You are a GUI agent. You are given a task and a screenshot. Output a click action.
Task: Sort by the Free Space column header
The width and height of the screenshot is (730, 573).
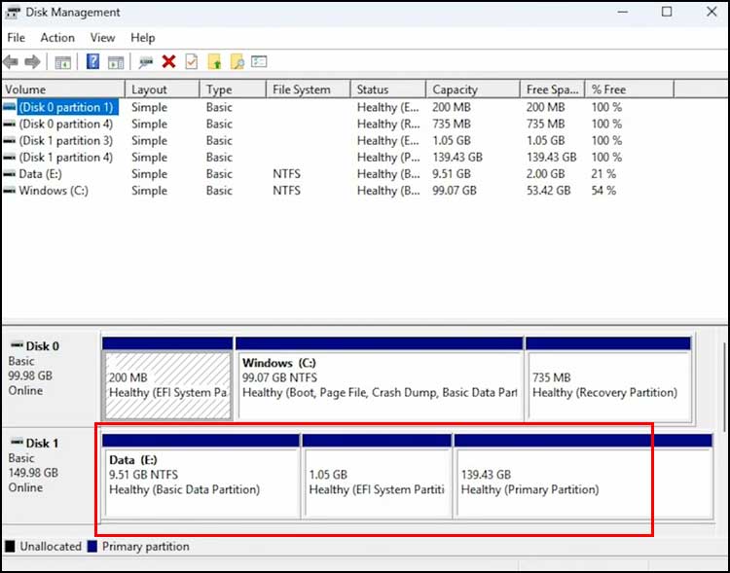click(x=552, y=90)
